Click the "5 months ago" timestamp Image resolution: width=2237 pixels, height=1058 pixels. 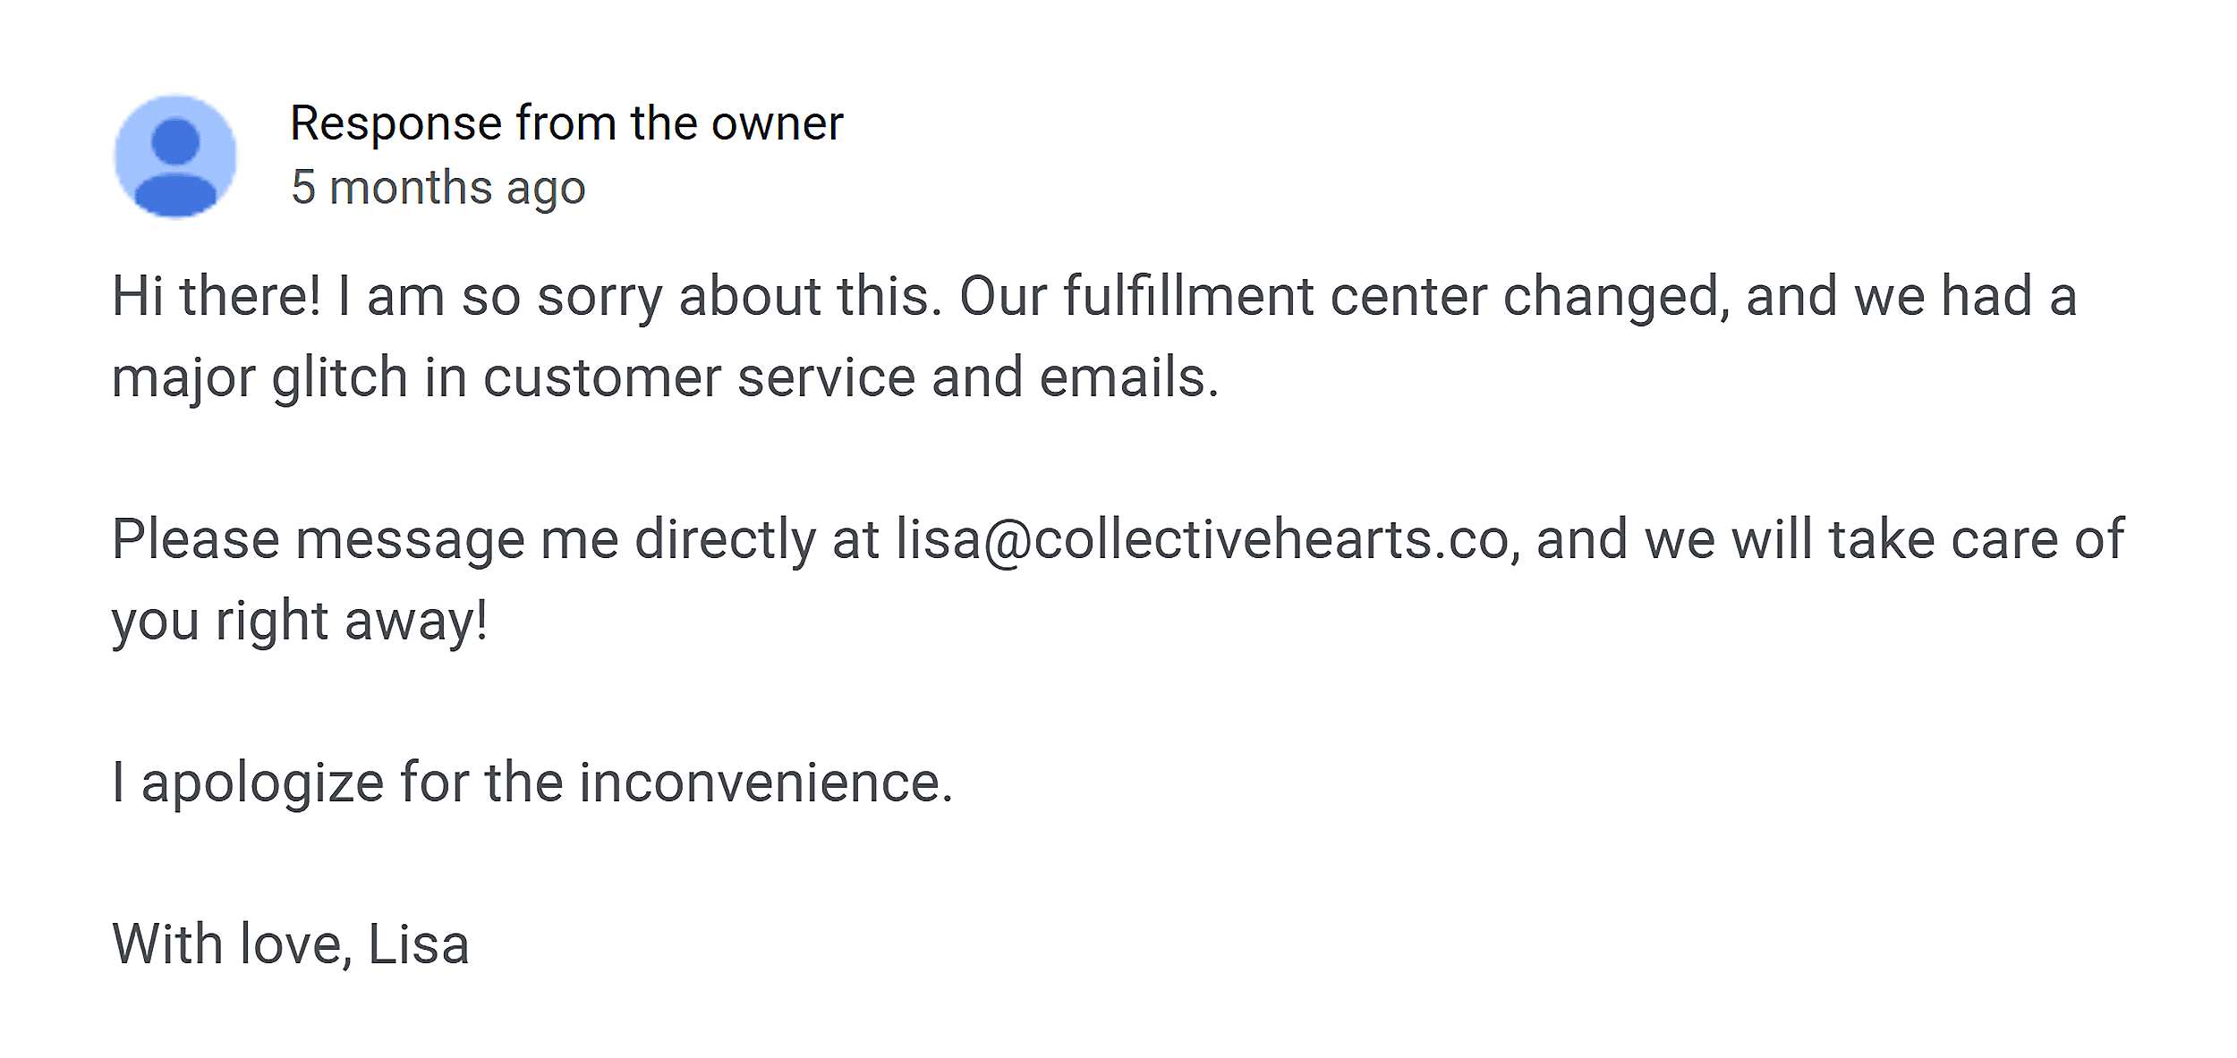(438, 188)
